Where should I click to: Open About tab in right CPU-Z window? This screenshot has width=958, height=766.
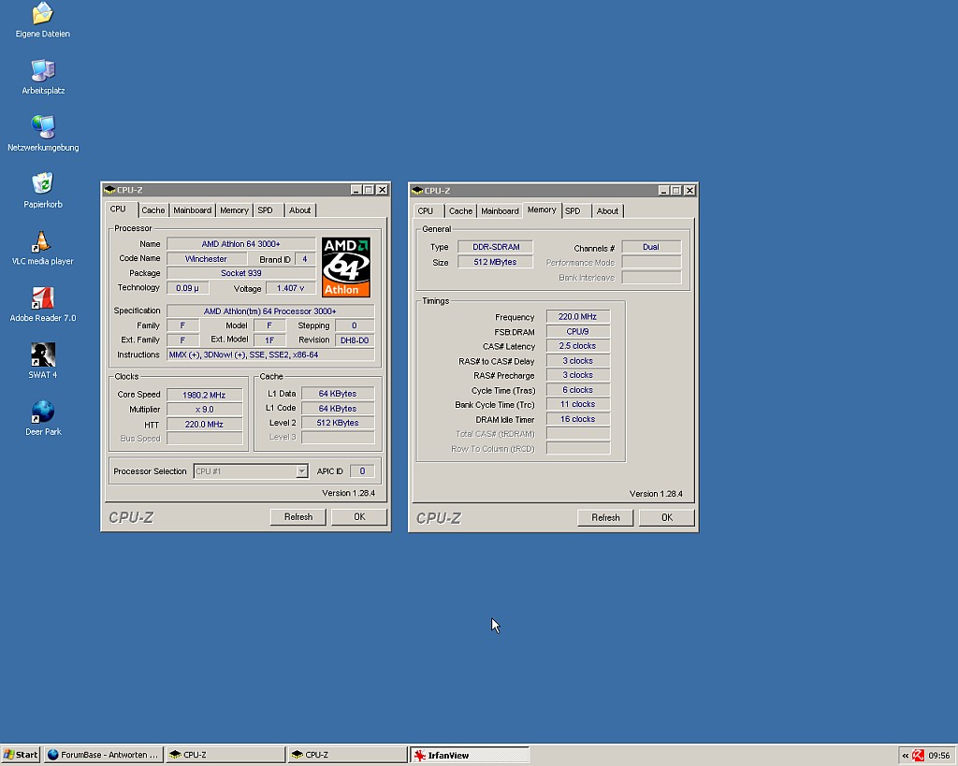607,210
